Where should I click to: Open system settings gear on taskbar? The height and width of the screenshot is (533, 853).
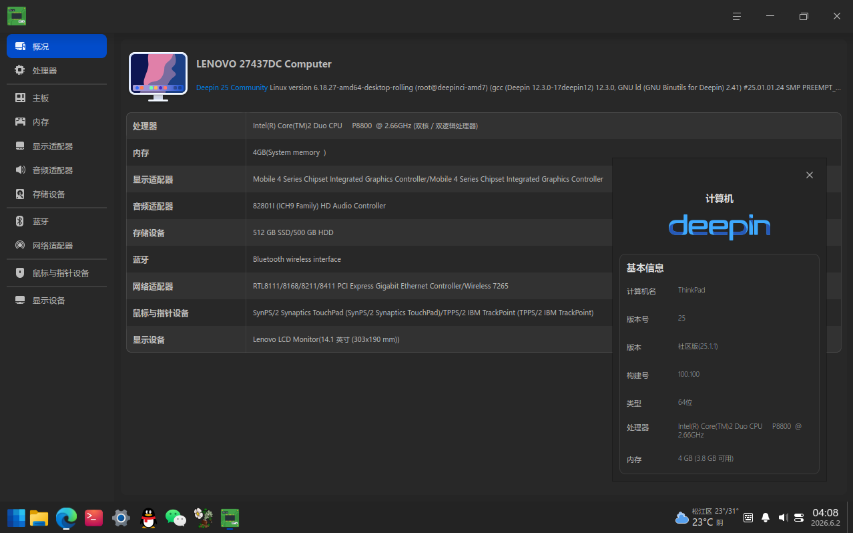[121, 518]
